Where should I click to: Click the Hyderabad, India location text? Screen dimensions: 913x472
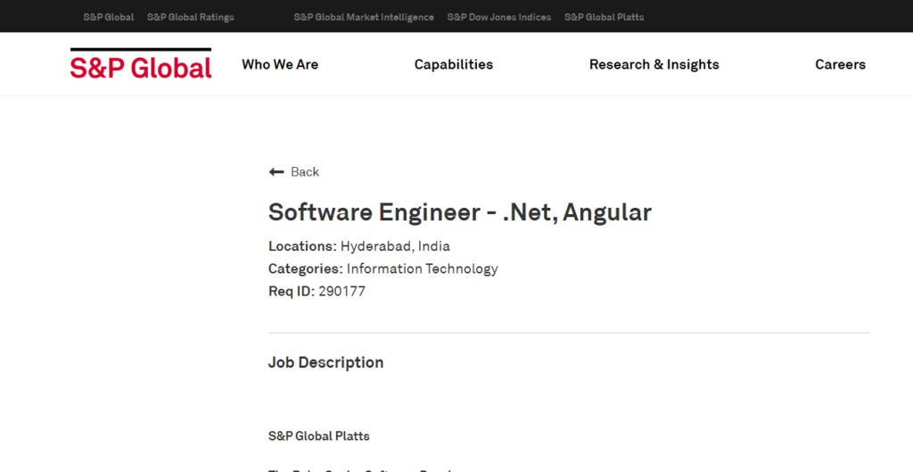(395, 246)
